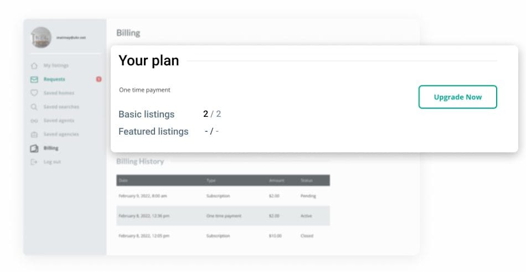
Task: Sort billing history by Date column header
Action: [123, 181]
